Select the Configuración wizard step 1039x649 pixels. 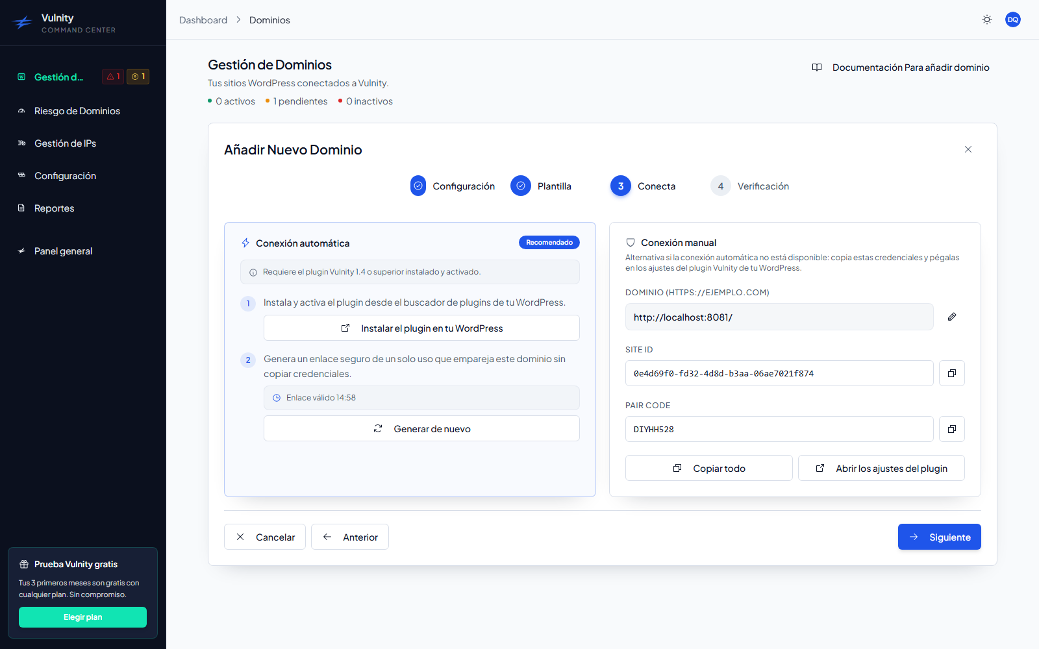tap(453, 186)
